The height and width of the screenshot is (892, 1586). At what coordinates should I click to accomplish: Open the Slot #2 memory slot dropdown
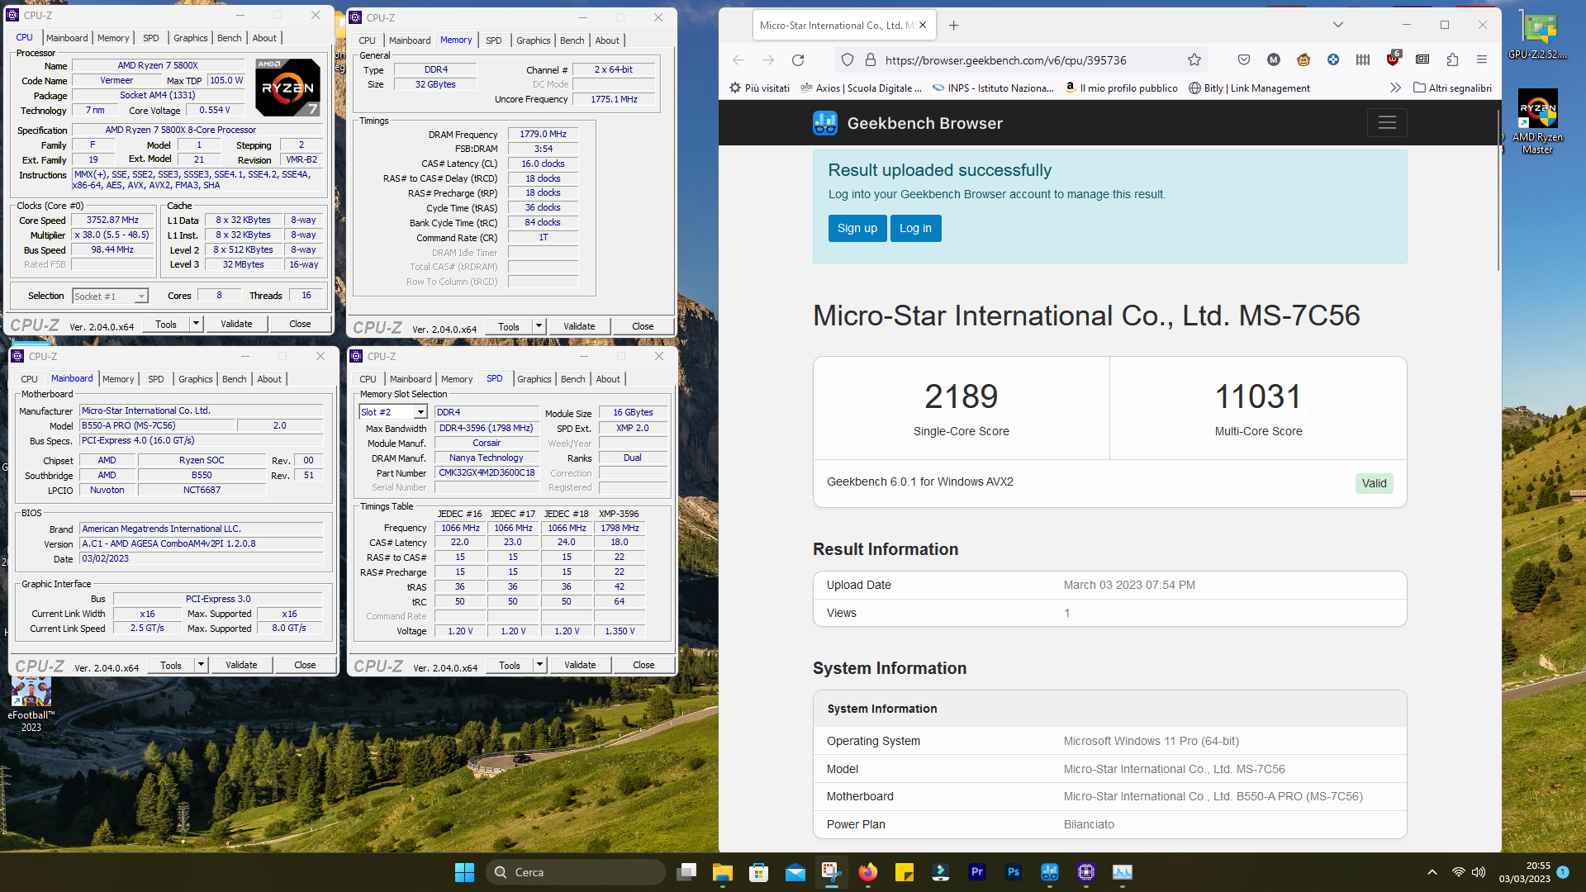[420, 412]
